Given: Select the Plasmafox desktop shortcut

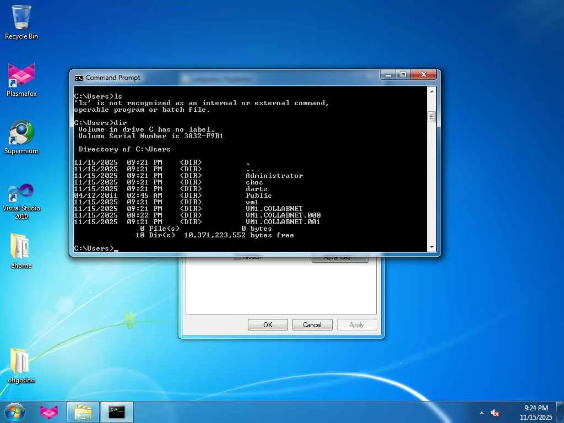Looking at the screenshot, I should [21, 80].
